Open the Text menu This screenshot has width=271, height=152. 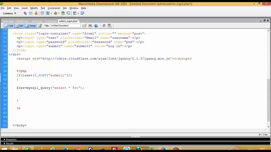[x=43, y=8]
